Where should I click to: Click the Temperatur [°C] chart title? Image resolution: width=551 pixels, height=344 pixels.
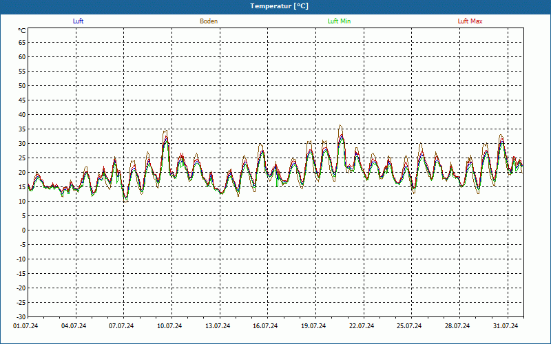tap(280, 6)
